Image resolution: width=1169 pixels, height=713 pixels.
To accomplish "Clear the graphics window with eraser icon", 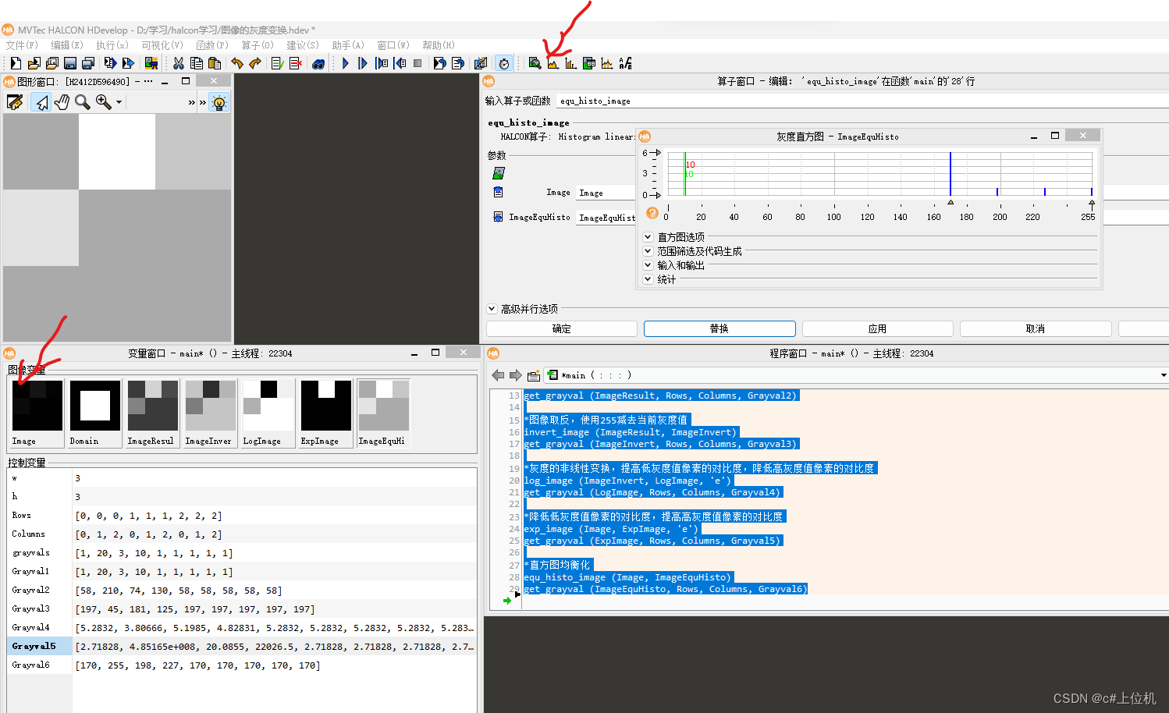I will click(15, 102).
